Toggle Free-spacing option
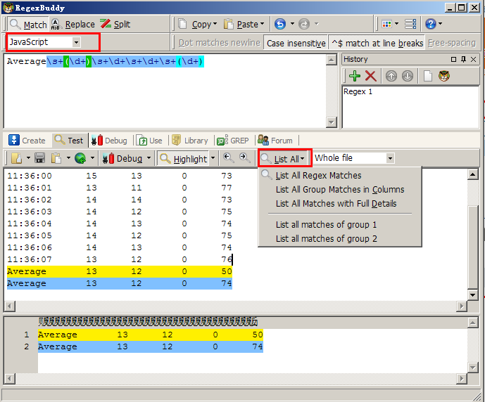This screenshot has height=402, width=485. coord(452,43)
